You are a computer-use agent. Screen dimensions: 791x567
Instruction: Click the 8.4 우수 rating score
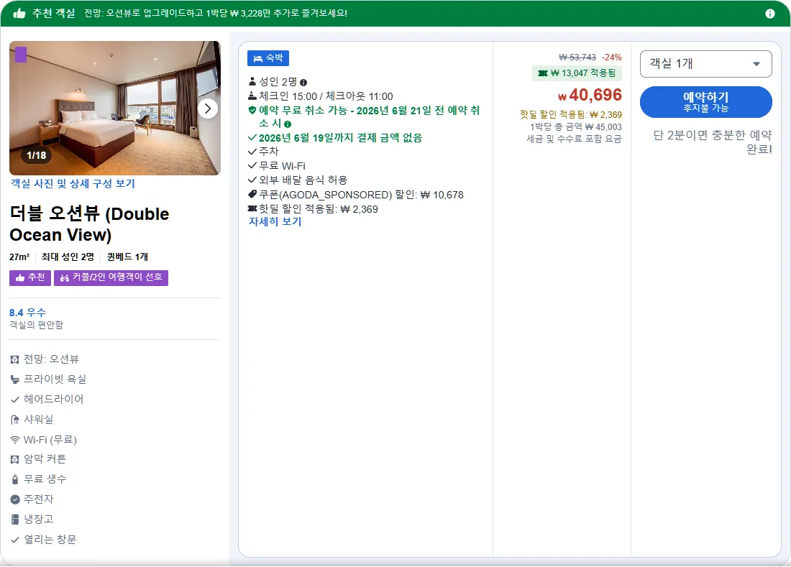click(x=28, y=313)
